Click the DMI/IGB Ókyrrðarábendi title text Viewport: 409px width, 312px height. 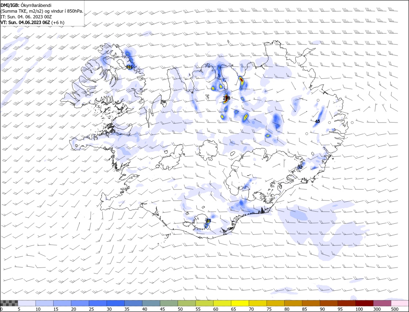(x=26, y=5)
